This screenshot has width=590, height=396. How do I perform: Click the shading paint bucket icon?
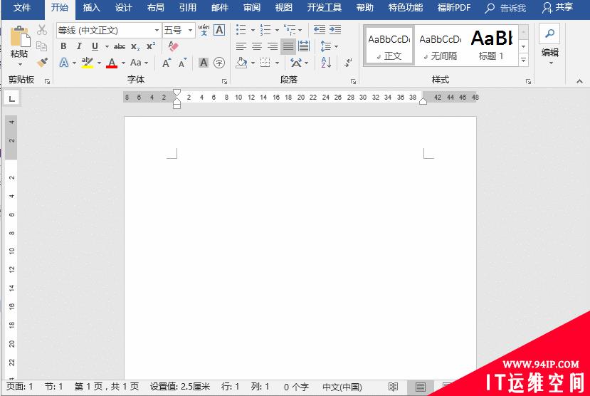[x=241, y=63]
